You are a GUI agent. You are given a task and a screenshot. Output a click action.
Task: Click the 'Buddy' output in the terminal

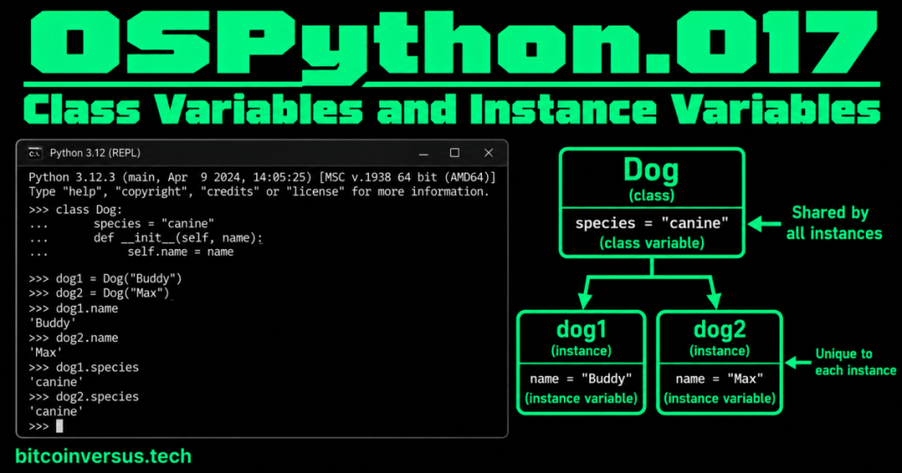point(52,322)
